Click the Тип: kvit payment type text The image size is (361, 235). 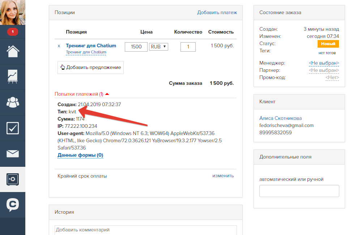(x=67, y=112)
